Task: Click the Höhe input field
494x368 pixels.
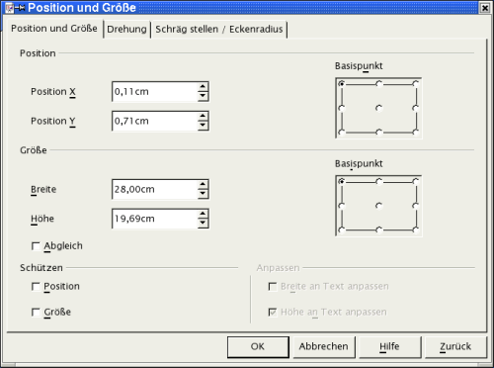Action: tap(155, 219)
